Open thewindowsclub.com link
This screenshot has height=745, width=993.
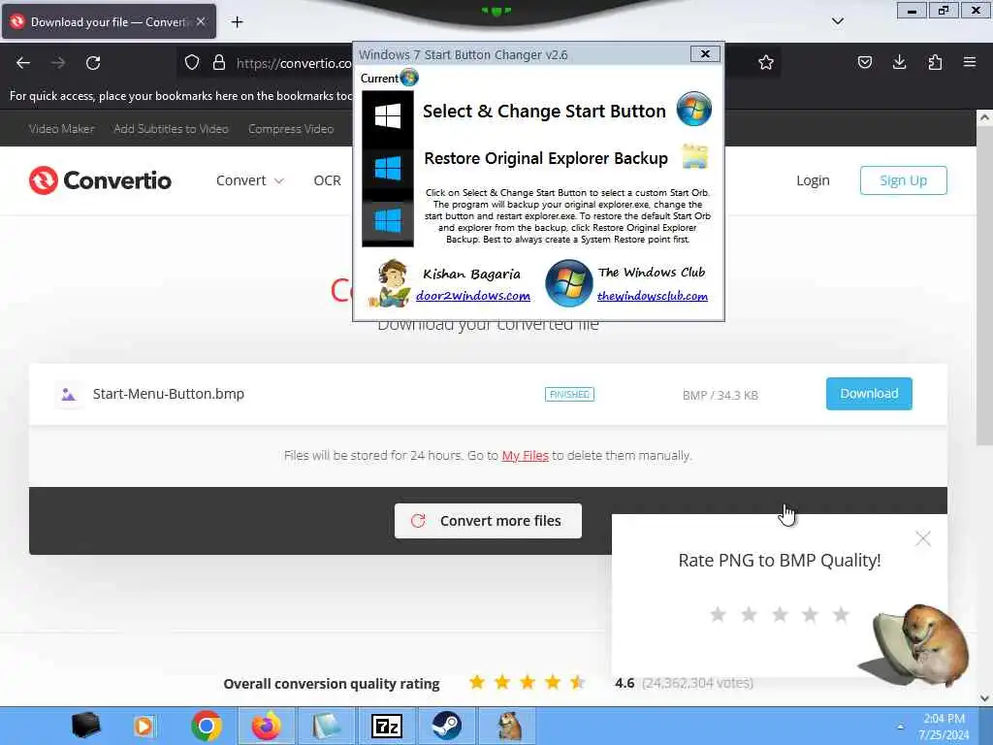[653, 296]
